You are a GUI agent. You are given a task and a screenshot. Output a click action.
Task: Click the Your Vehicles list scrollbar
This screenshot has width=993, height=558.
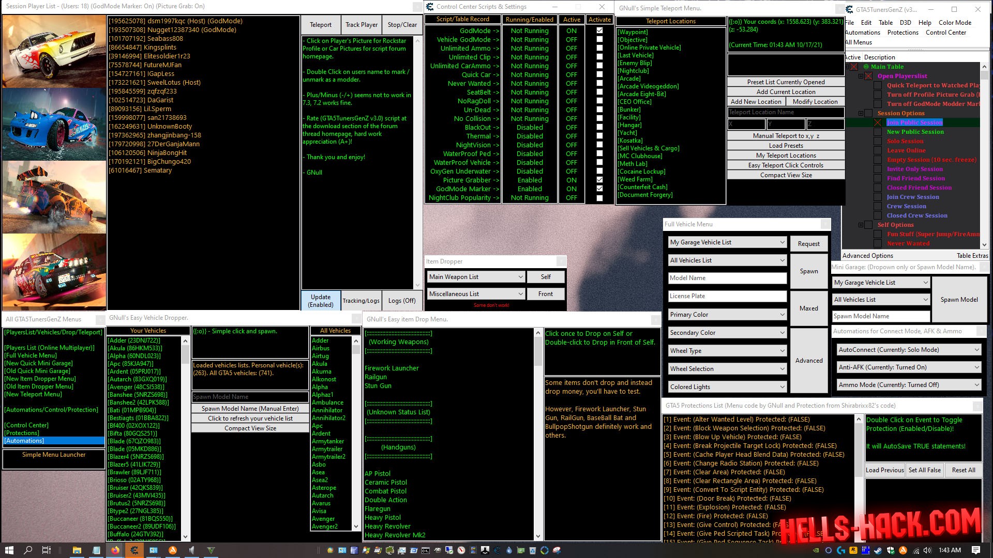point(186,438)
